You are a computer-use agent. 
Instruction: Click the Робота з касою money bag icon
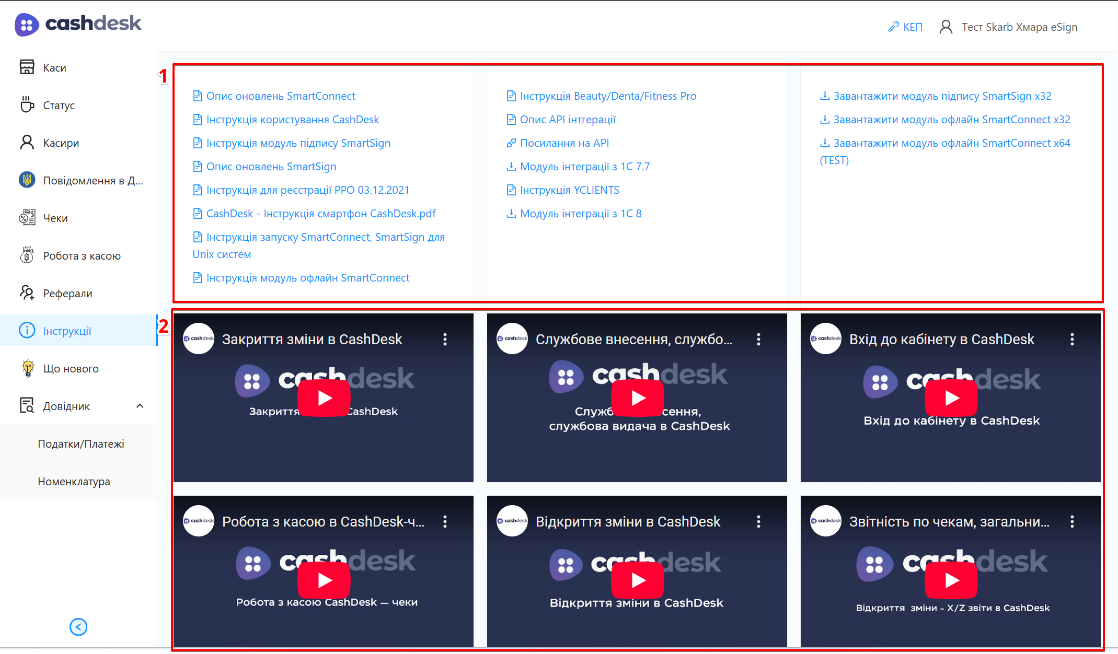coord(27,255)
